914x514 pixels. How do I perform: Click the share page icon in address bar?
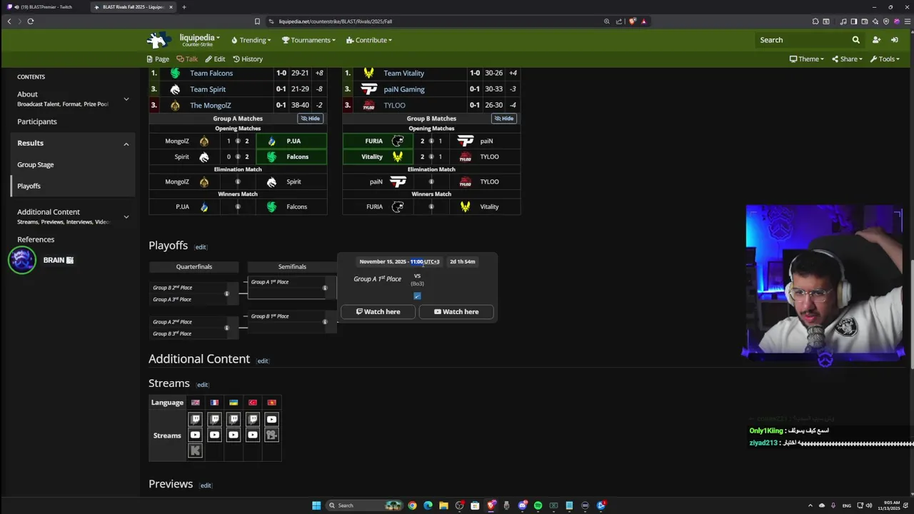coord(619,21)
